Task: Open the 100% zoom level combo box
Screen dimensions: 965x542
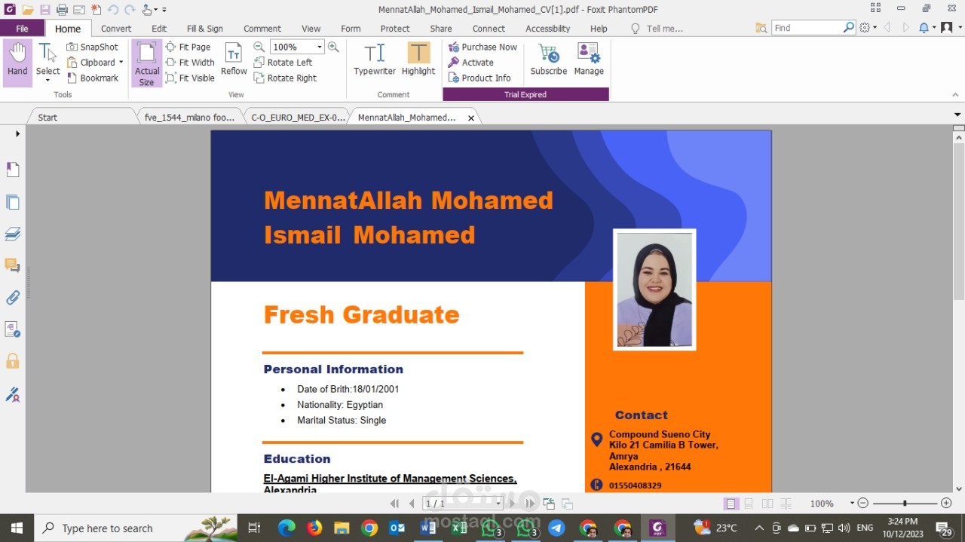Action: pyautogui.click(x=297, y=47)
